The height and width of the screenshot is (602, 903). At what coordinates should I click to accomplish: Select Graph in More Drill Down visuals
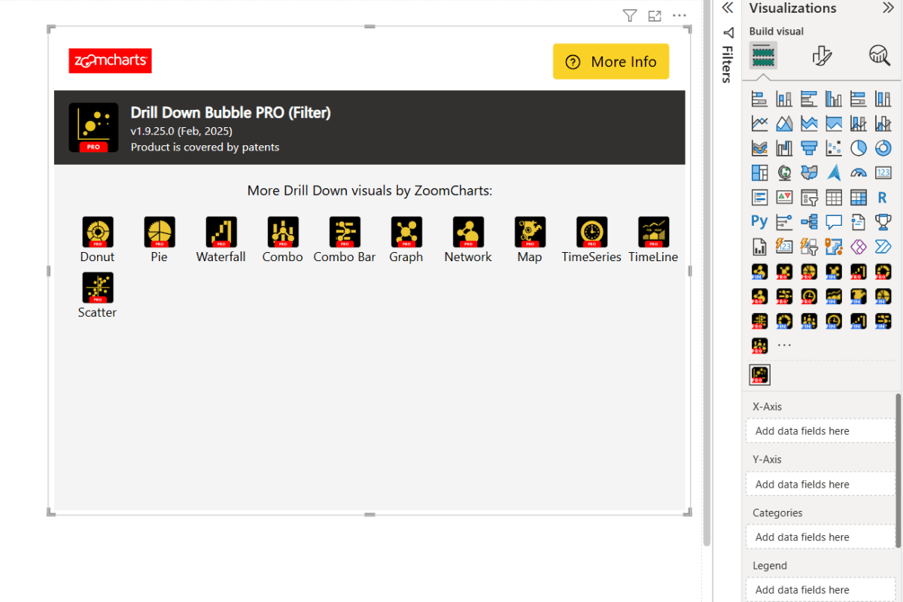(406, 240)
